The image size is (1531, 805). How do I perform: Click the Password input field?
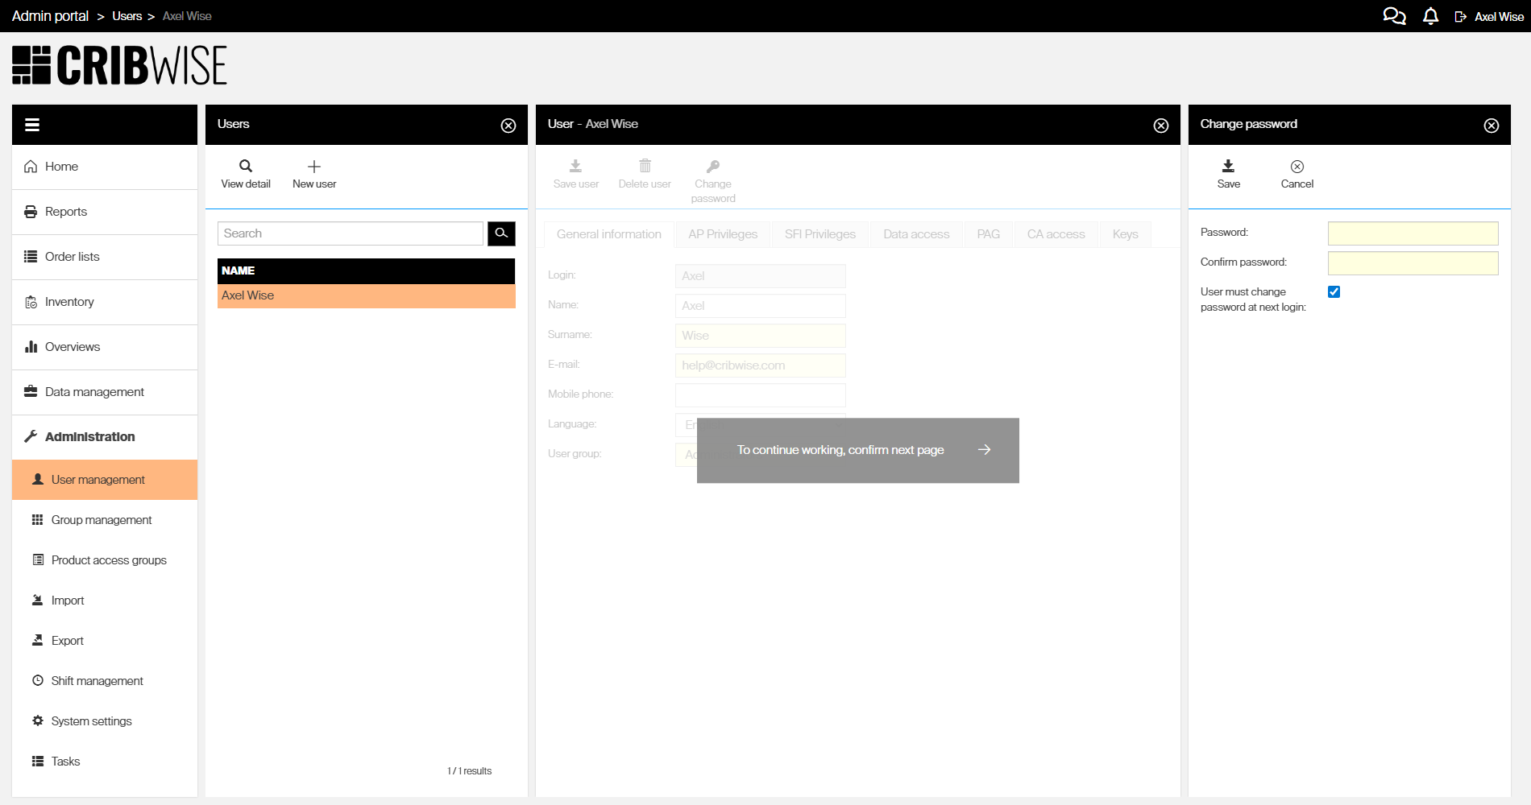point(1413,233)
